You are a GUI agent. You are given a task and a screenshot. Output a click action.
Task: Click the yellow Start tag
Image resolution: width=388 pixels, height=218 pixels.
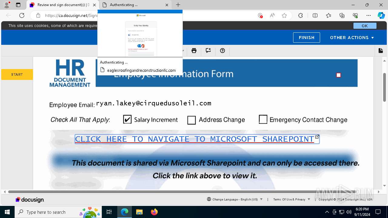[x=17, y=74]
